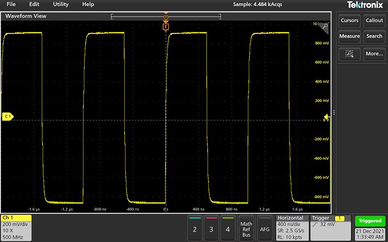
Task: Open the Utility menu
Action: pyautogui.click(x=61, y=4)
